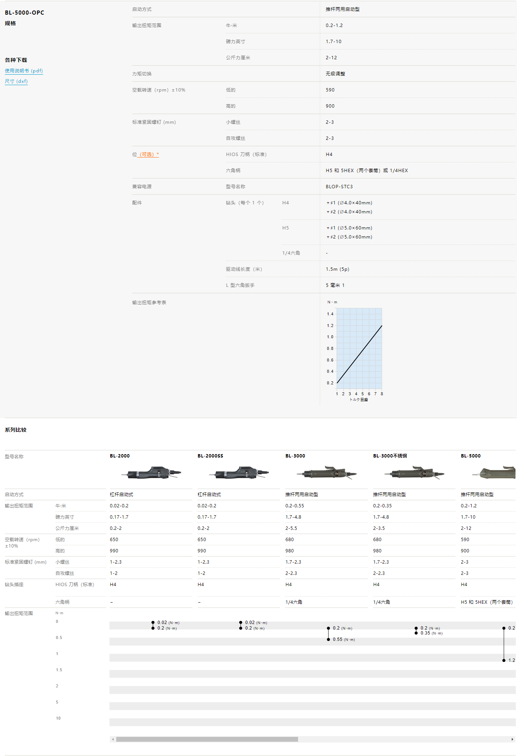Select the BL-3000不锈钢 screwdriver picture
Image resolution: width=517 pixels, height=756 pixels.
(414, 473)
